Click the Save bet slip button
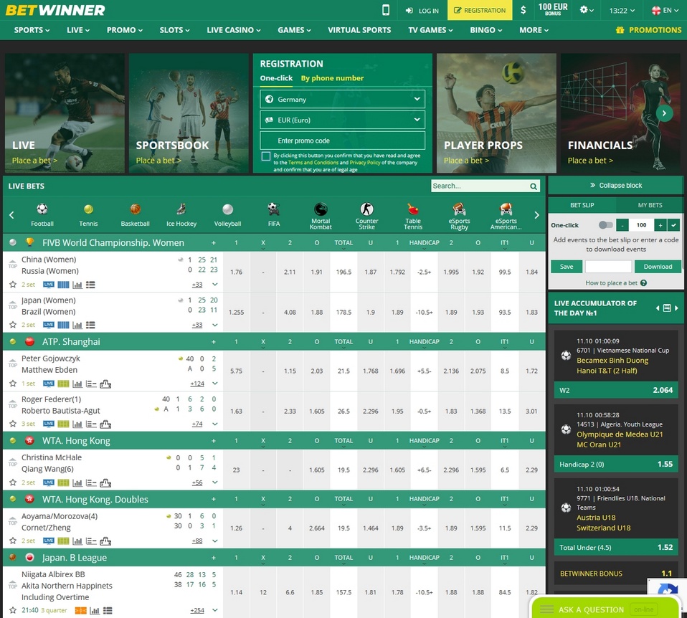Image resolution: width=687 pixels, height=618 pixels. pyautogui.click(x=567, y=266)
